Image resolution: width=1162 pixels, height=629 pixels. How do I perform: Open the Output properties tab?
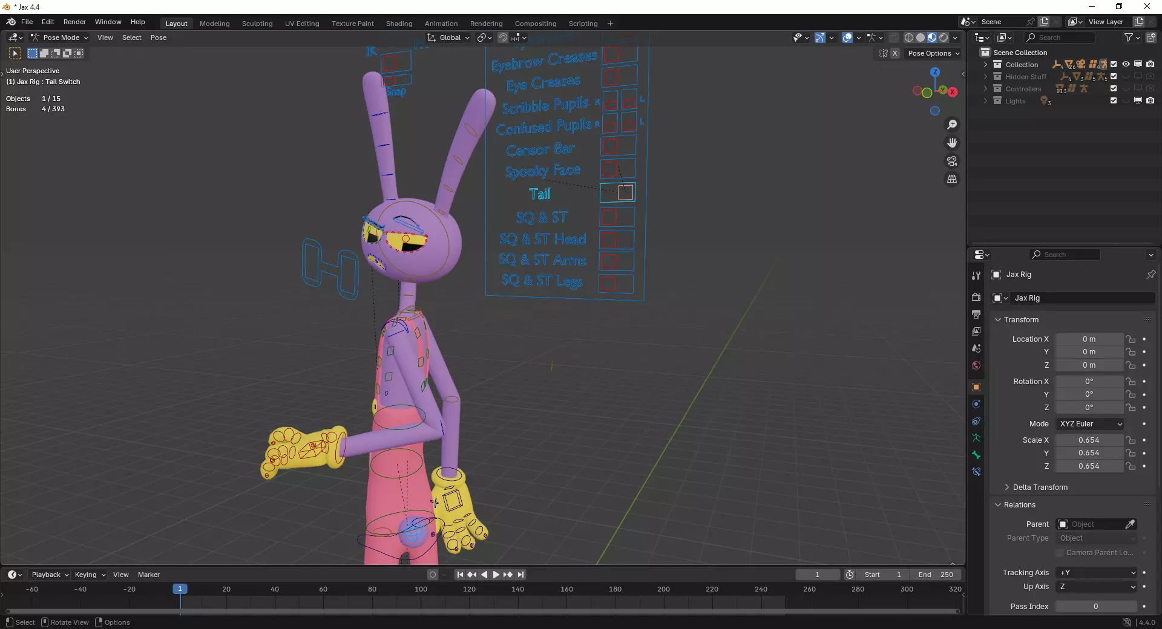[976, 314]
